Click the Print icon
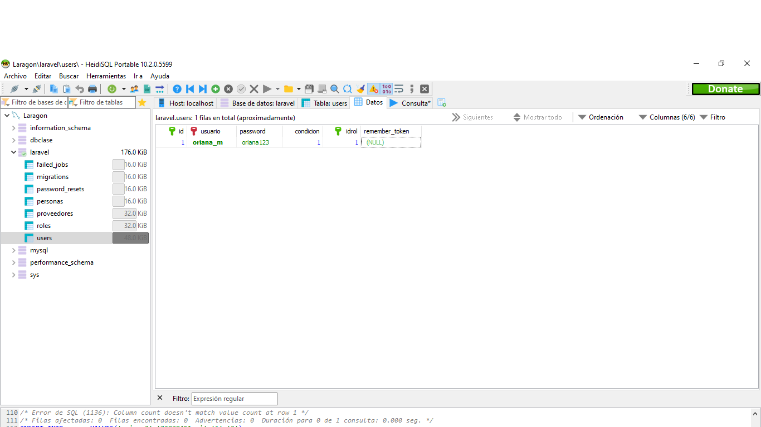 (x=92, y=89)
